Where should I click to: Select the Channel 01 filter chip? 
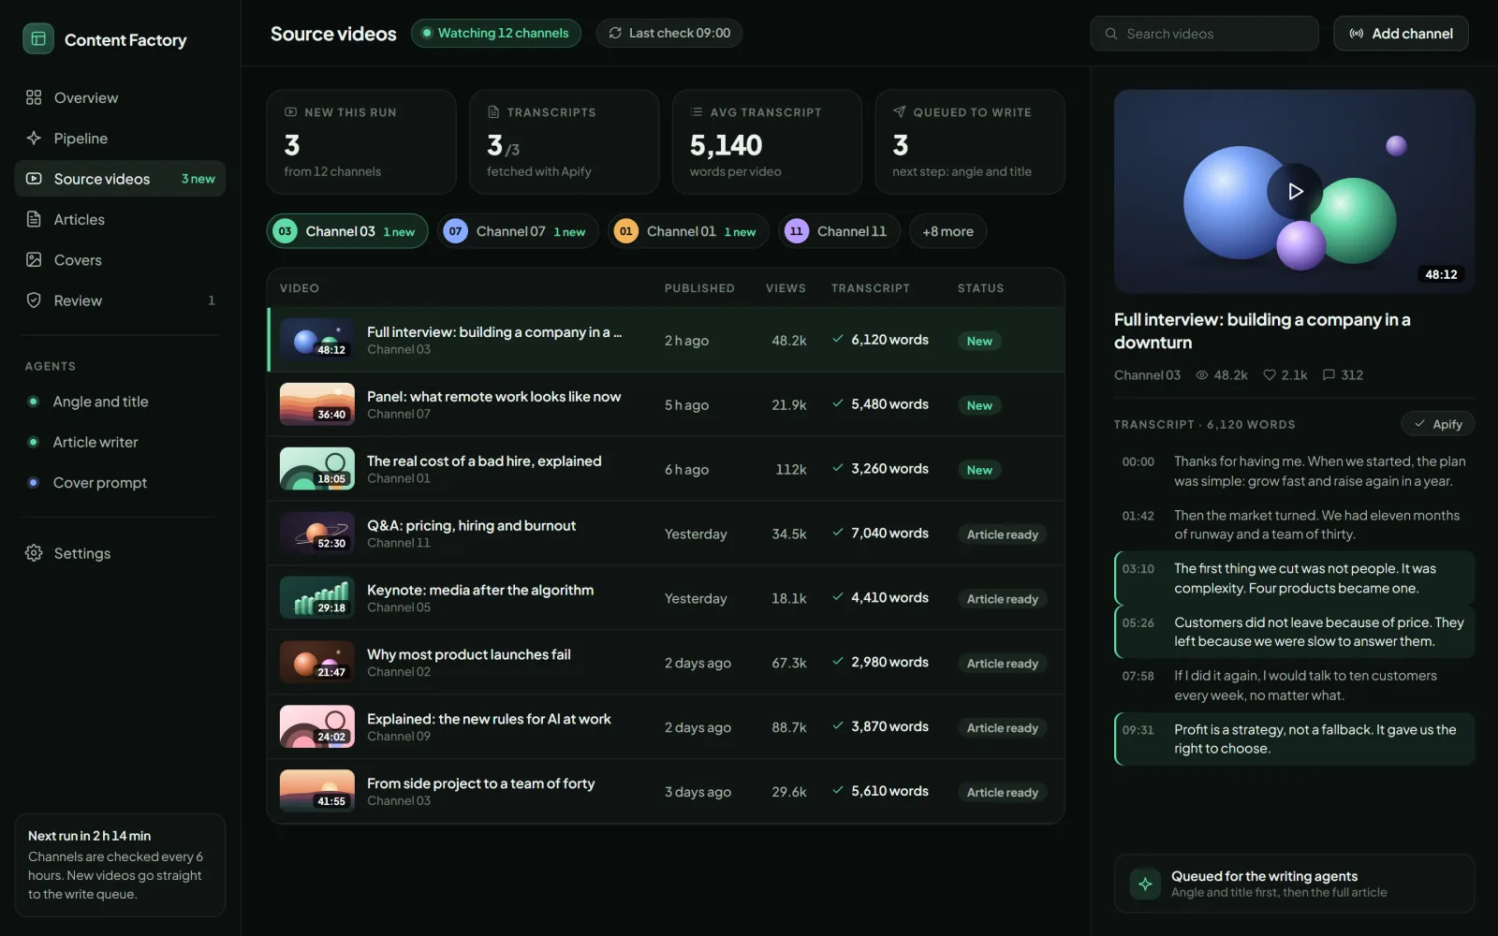click(688, 231)
